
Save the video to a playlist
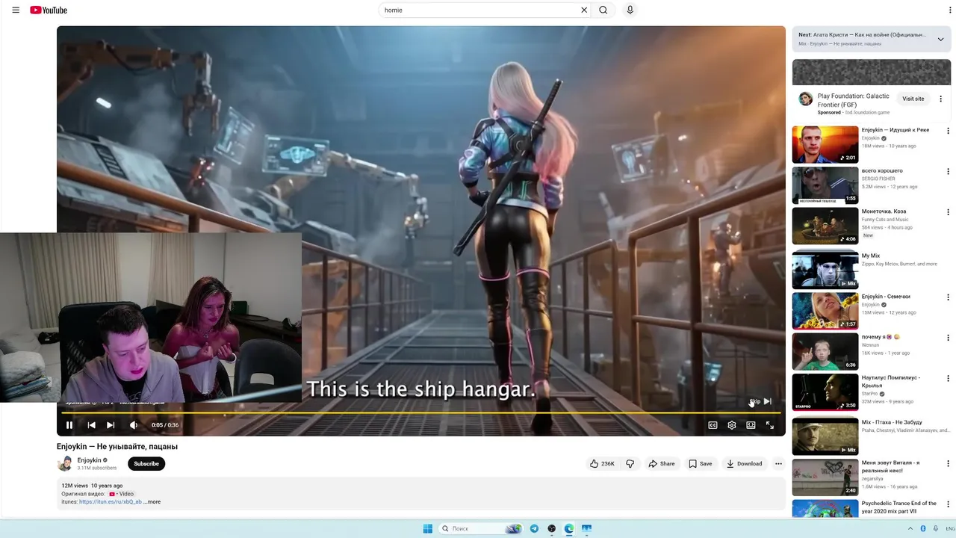[701, 464]
